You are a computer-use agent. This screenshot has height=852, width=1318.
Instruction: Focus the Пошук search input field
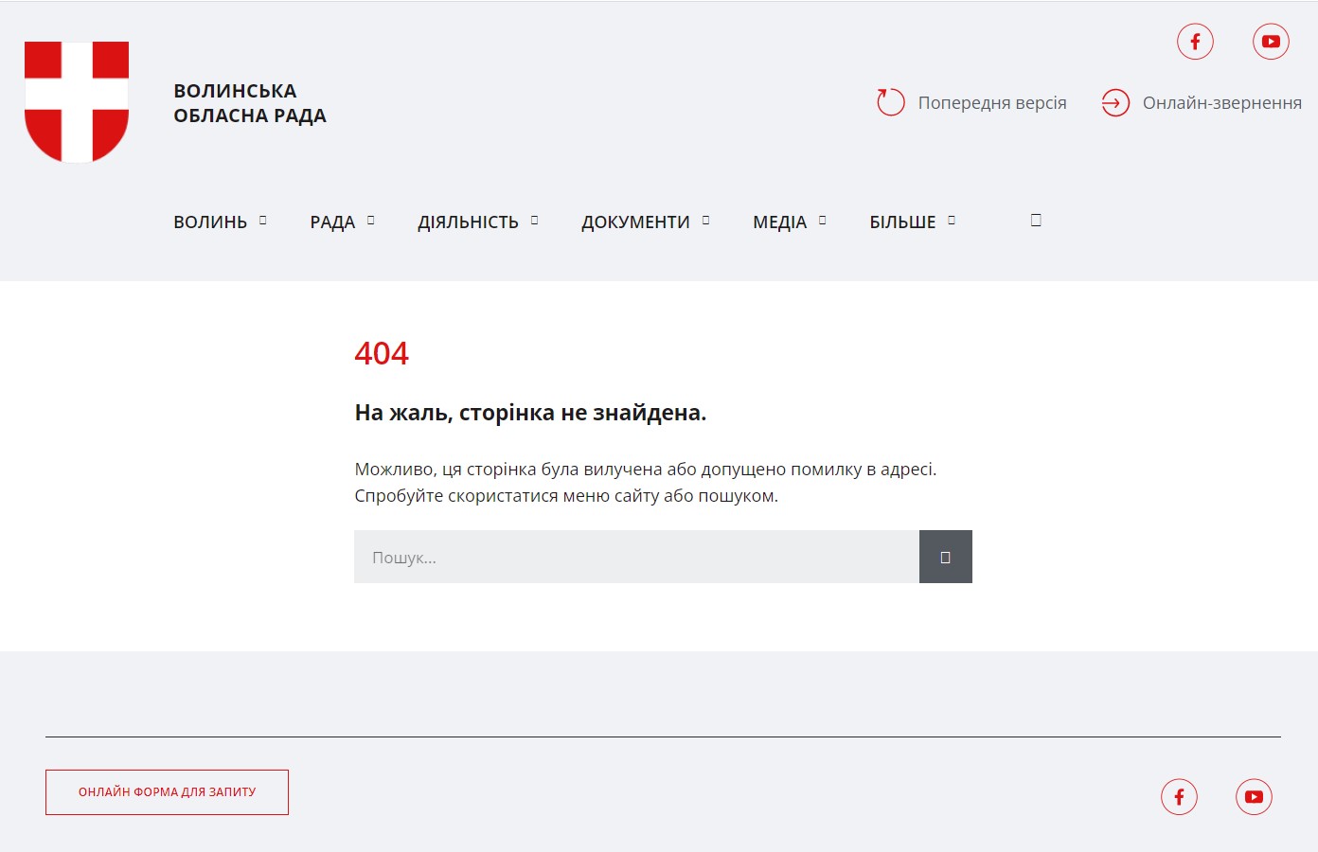point(635,558)
